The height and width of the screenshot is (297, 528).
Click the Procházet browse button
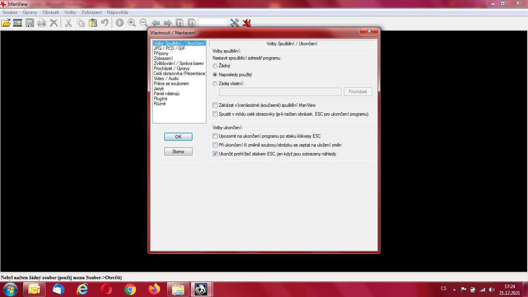(358, 92)
